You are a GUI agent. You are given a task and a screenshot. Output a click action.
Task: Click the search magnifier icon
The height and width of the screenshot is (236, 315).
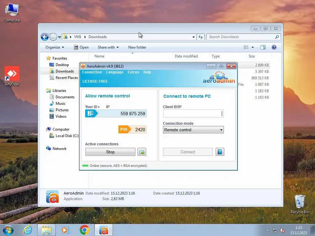[x=277, y=37]
